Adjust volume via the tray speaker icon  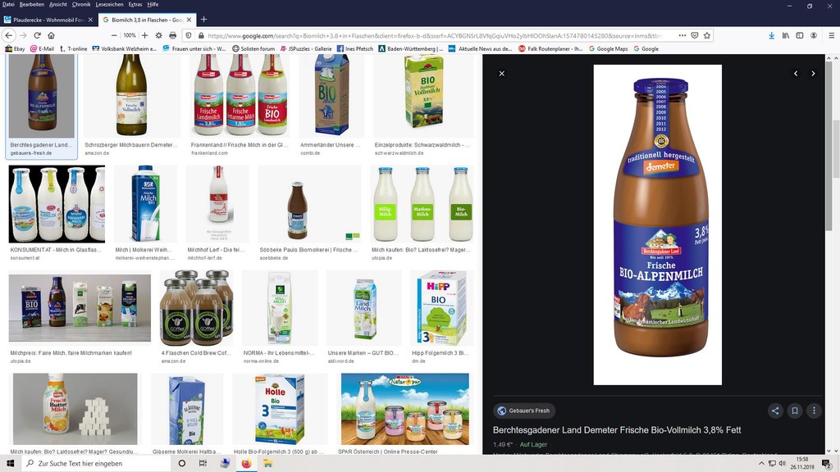[x=782, y=464]
